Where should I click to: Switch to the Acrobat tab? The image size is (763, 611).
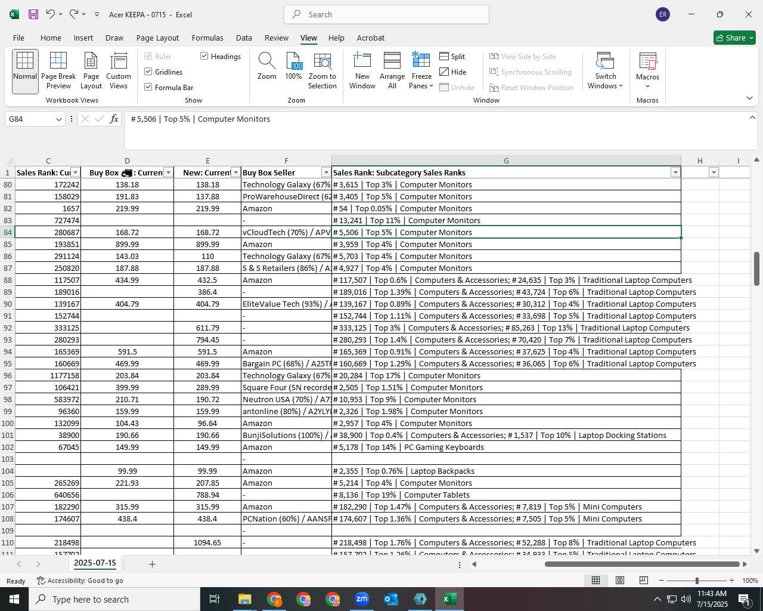[x=371, y=38]
